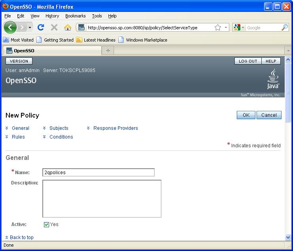Viewport: 293px width, 251px height.
Task: Click the chevron icon beside Response Providers
Action: click(88, 128)
